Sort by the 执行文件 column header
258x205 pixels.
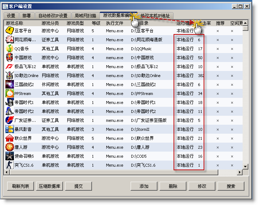pyautogui.click(x=115, y=23)
